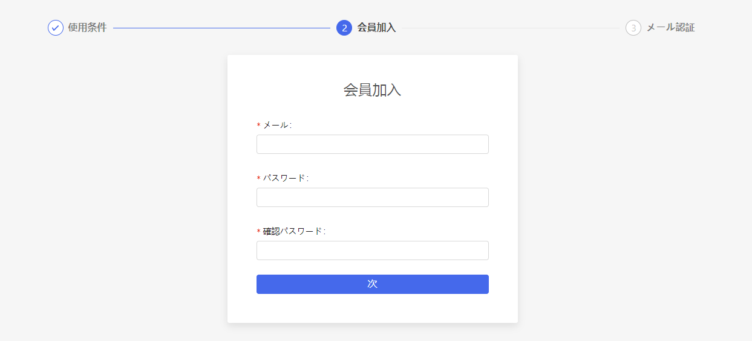Click the red asterisk beside メール

click(x=258, y=126)
